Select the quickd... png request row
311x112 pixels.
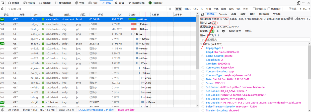(x=98, y=83)
